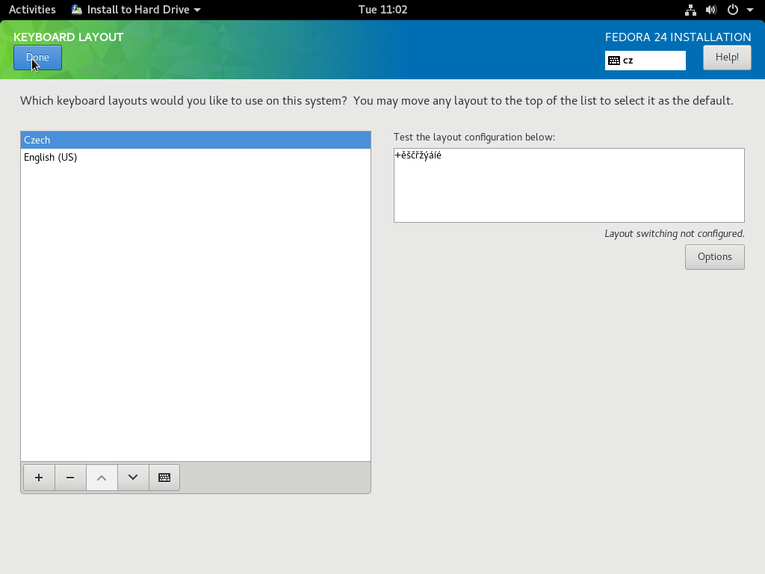Remove the selected keyboard layout
Image resolution: width=765 pixels, height=574 pixels.
click(x=70, y=478)
